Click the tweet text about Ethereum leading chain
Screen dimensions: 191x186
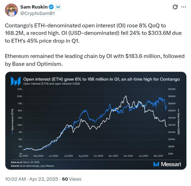(95, 60)
